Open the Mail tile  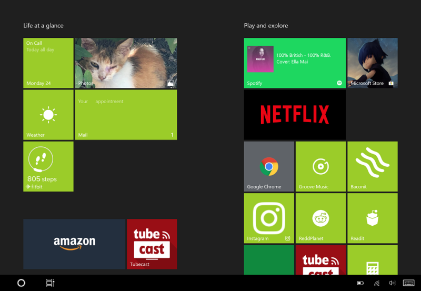tap(126, 115)
